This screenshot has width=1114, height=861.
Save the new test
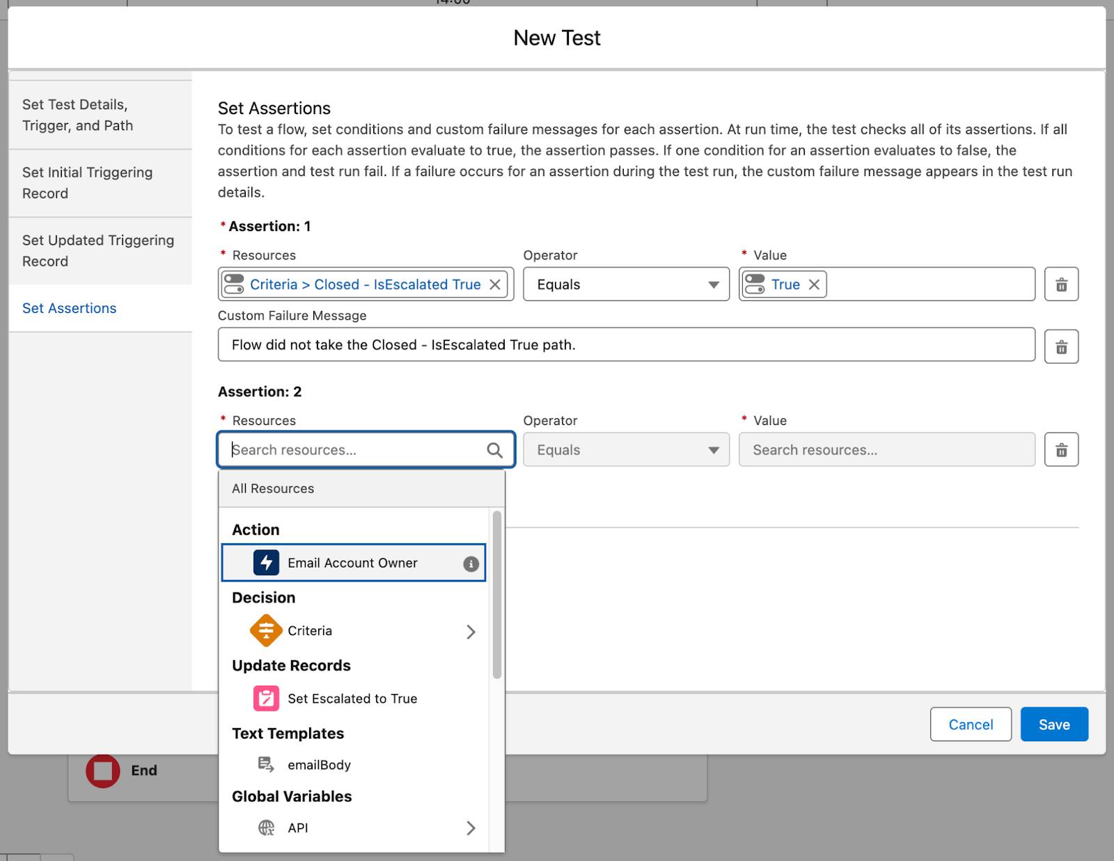(1054, 725)
